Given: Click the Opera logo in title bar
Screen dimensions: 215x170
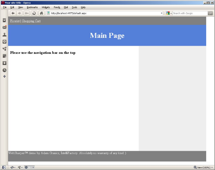Looking at the screenshot, I should (x=3, y=2).
